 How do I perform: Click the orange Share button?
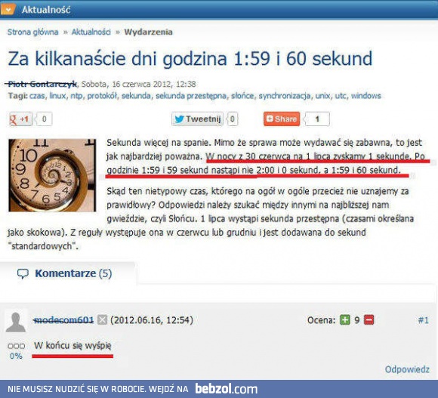coord(282,119)
